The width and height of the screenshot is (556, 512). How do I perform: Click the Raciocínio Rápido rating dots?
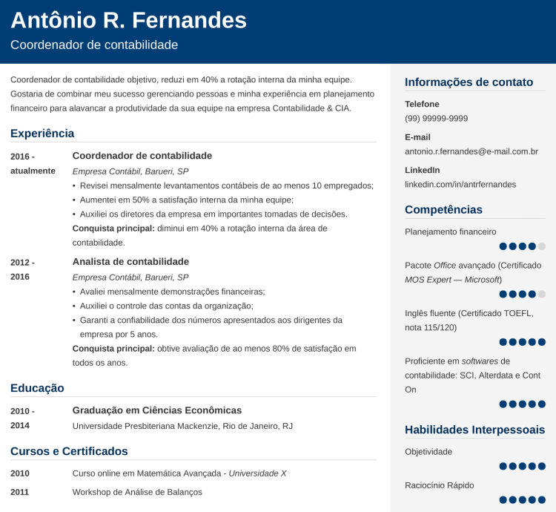523,500
